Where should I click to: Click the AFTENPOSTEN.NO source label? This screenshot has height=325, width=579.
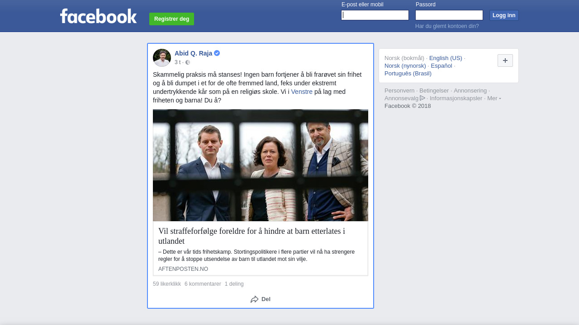183,269
